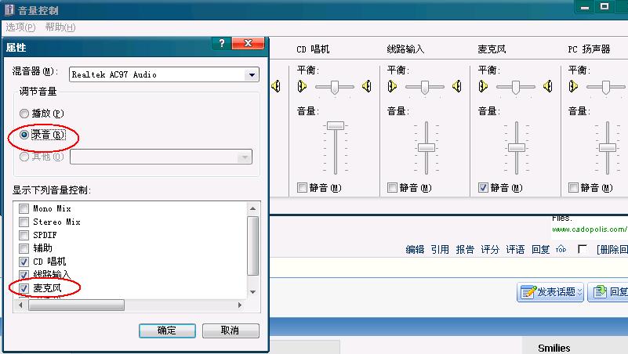
Task: Check the forum post selection checkbox
Action: [x=583, y=250]
